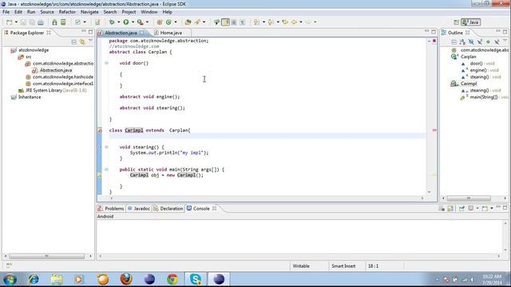Collapse all icon in Outline toolbar

454,41
